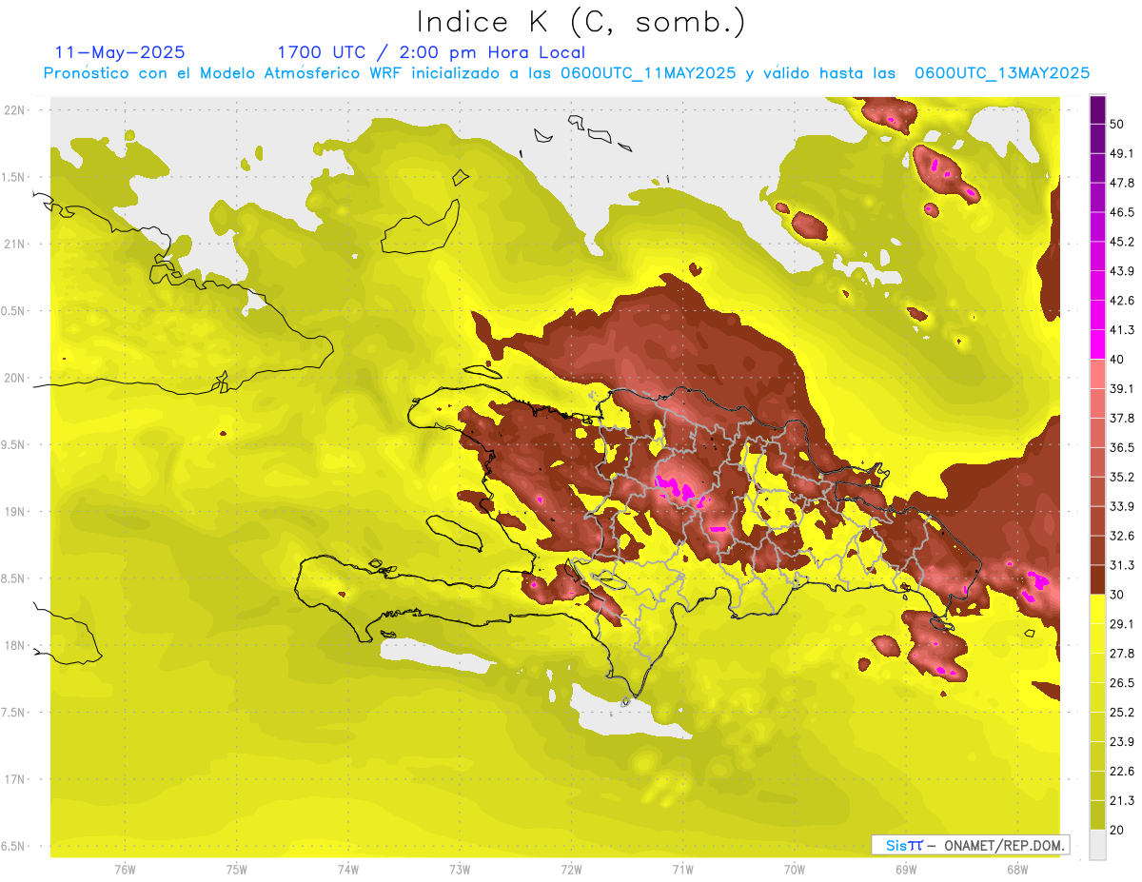The height and width of the screenshot is (882, 1142).
Task: Click the '19N' latitude label
Action: 15,511
